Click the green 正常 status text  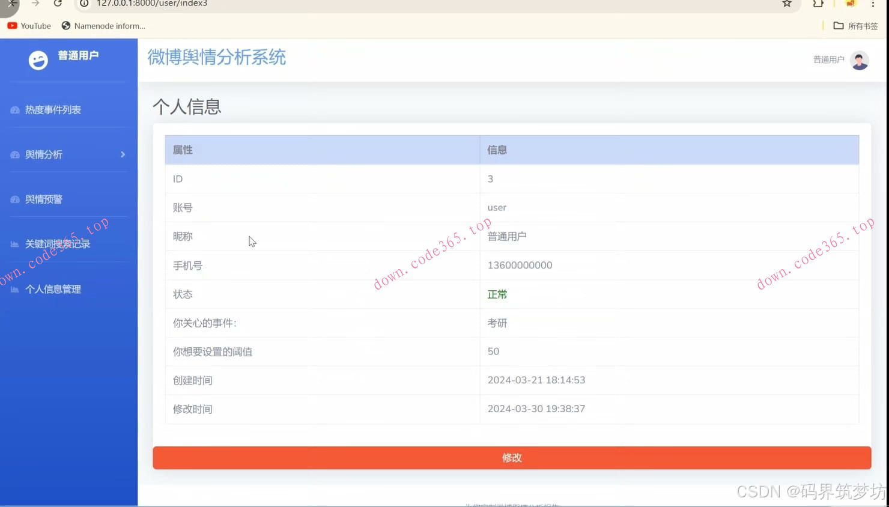click(497, 294)
